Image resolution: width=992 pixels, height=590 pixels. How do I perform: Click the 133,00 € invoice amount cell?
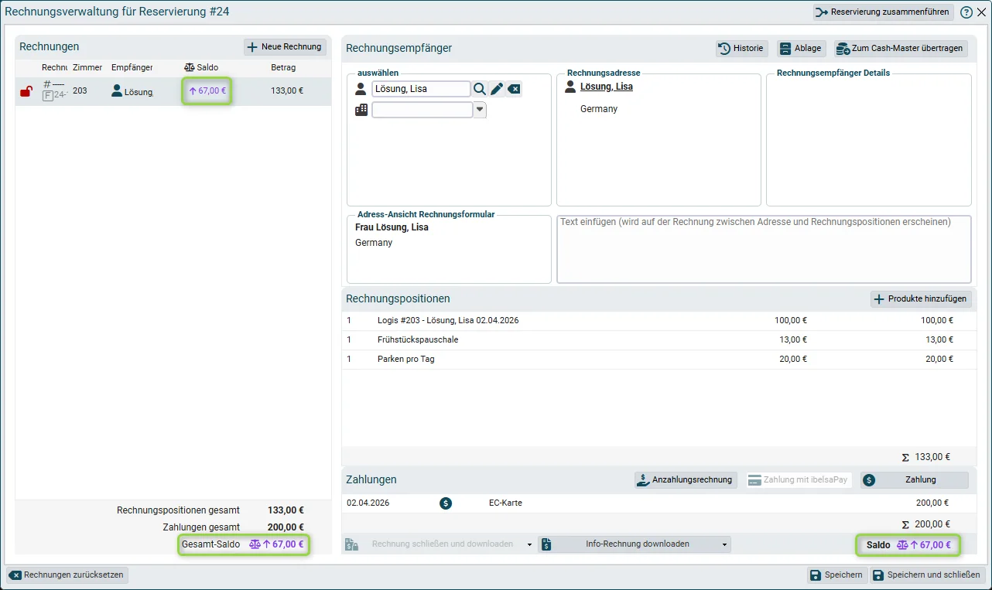tap(287, 91)
